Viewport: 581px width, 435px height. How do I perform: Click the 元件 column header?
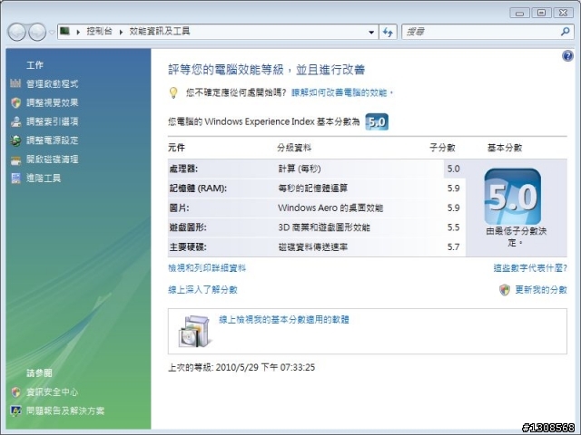(176, 148)
